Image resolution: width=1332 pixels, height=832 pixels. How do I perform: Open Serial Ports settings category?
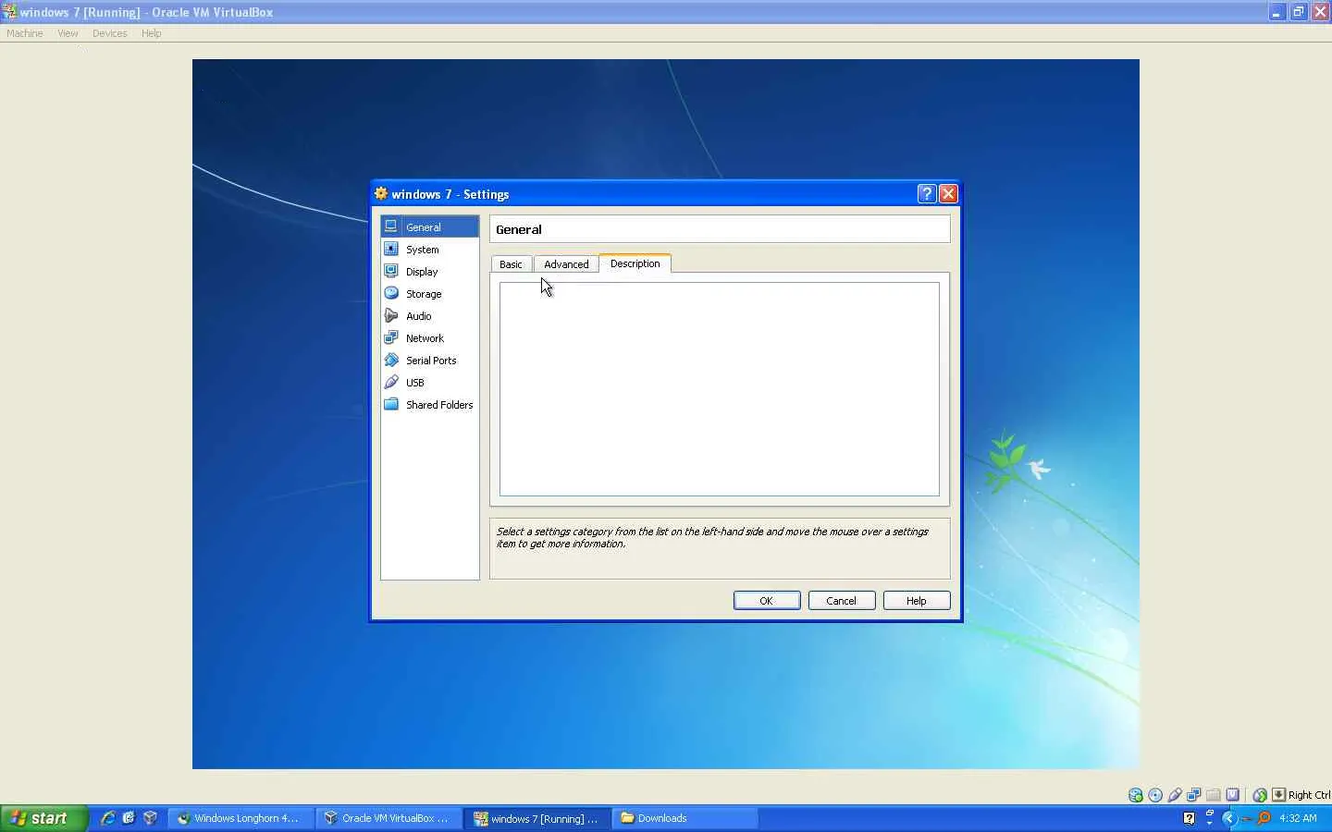click(430, 361)
